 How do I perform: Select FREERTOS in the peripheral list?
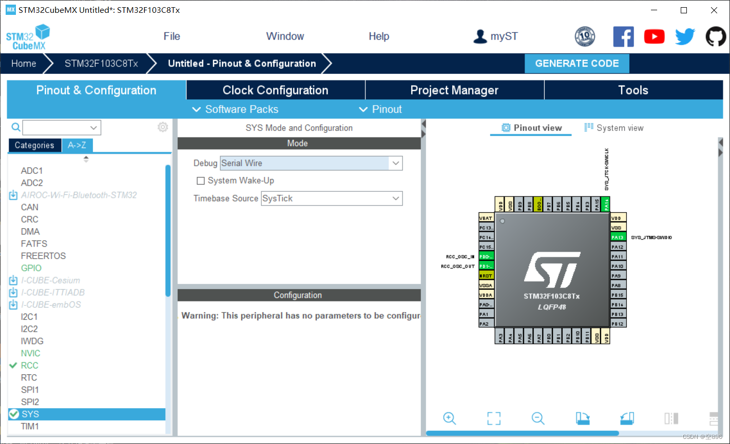coord(44,256)
